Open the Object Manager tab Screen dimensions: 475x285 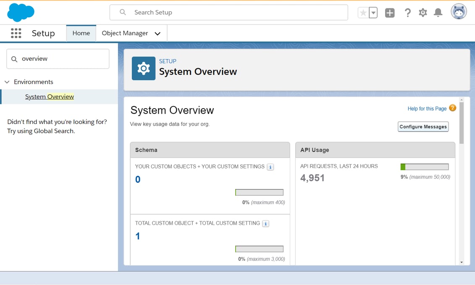point(124,33)
